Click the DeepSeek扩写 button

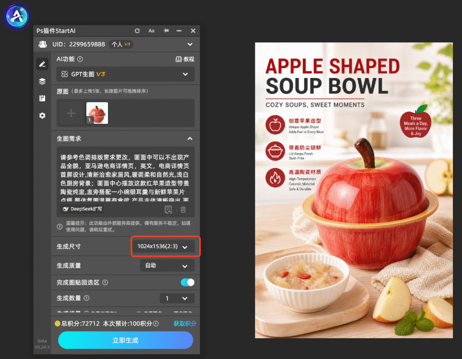tap(83, 209)
